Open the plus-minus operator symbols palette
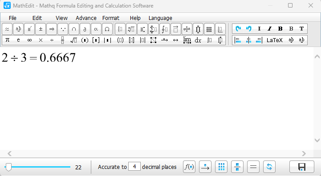Viewport: 321px width, 176px height. pyautogui.click(x=41, y=29)
